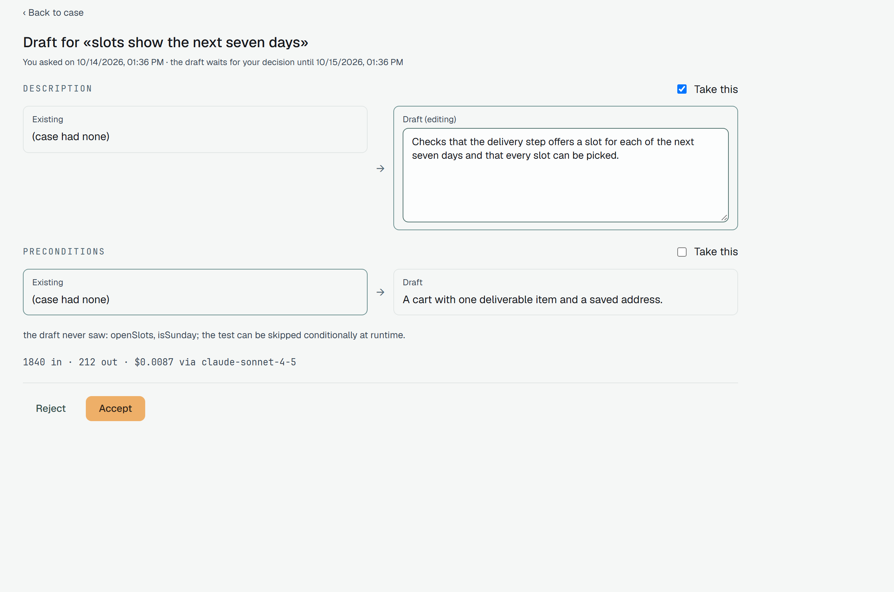
Task: Grab the text area resize handle
Action: (x=724, y=218)
